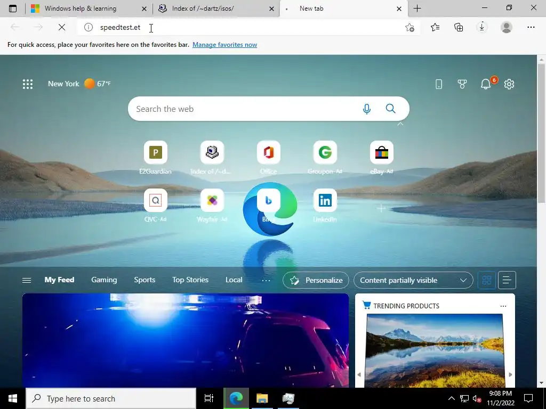546x409 pixels.
Task: Switch feed to list layout view
Action: (507, 280)
